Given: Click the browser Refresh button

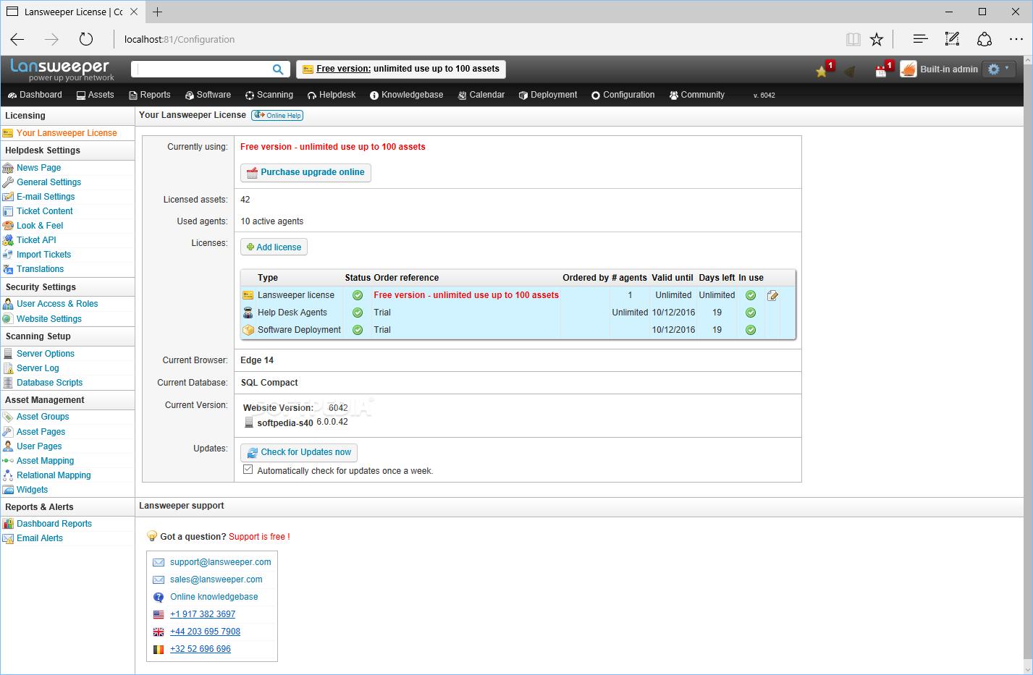Looking at the screenshot, I should tap(86, 39).
